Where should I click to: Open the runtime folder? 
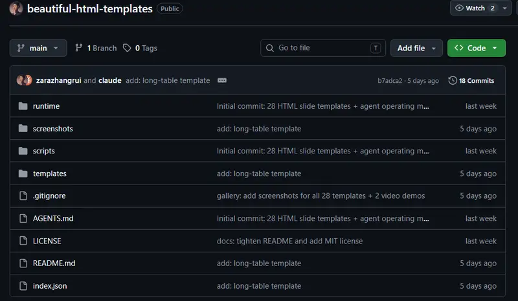coord(46,106)
